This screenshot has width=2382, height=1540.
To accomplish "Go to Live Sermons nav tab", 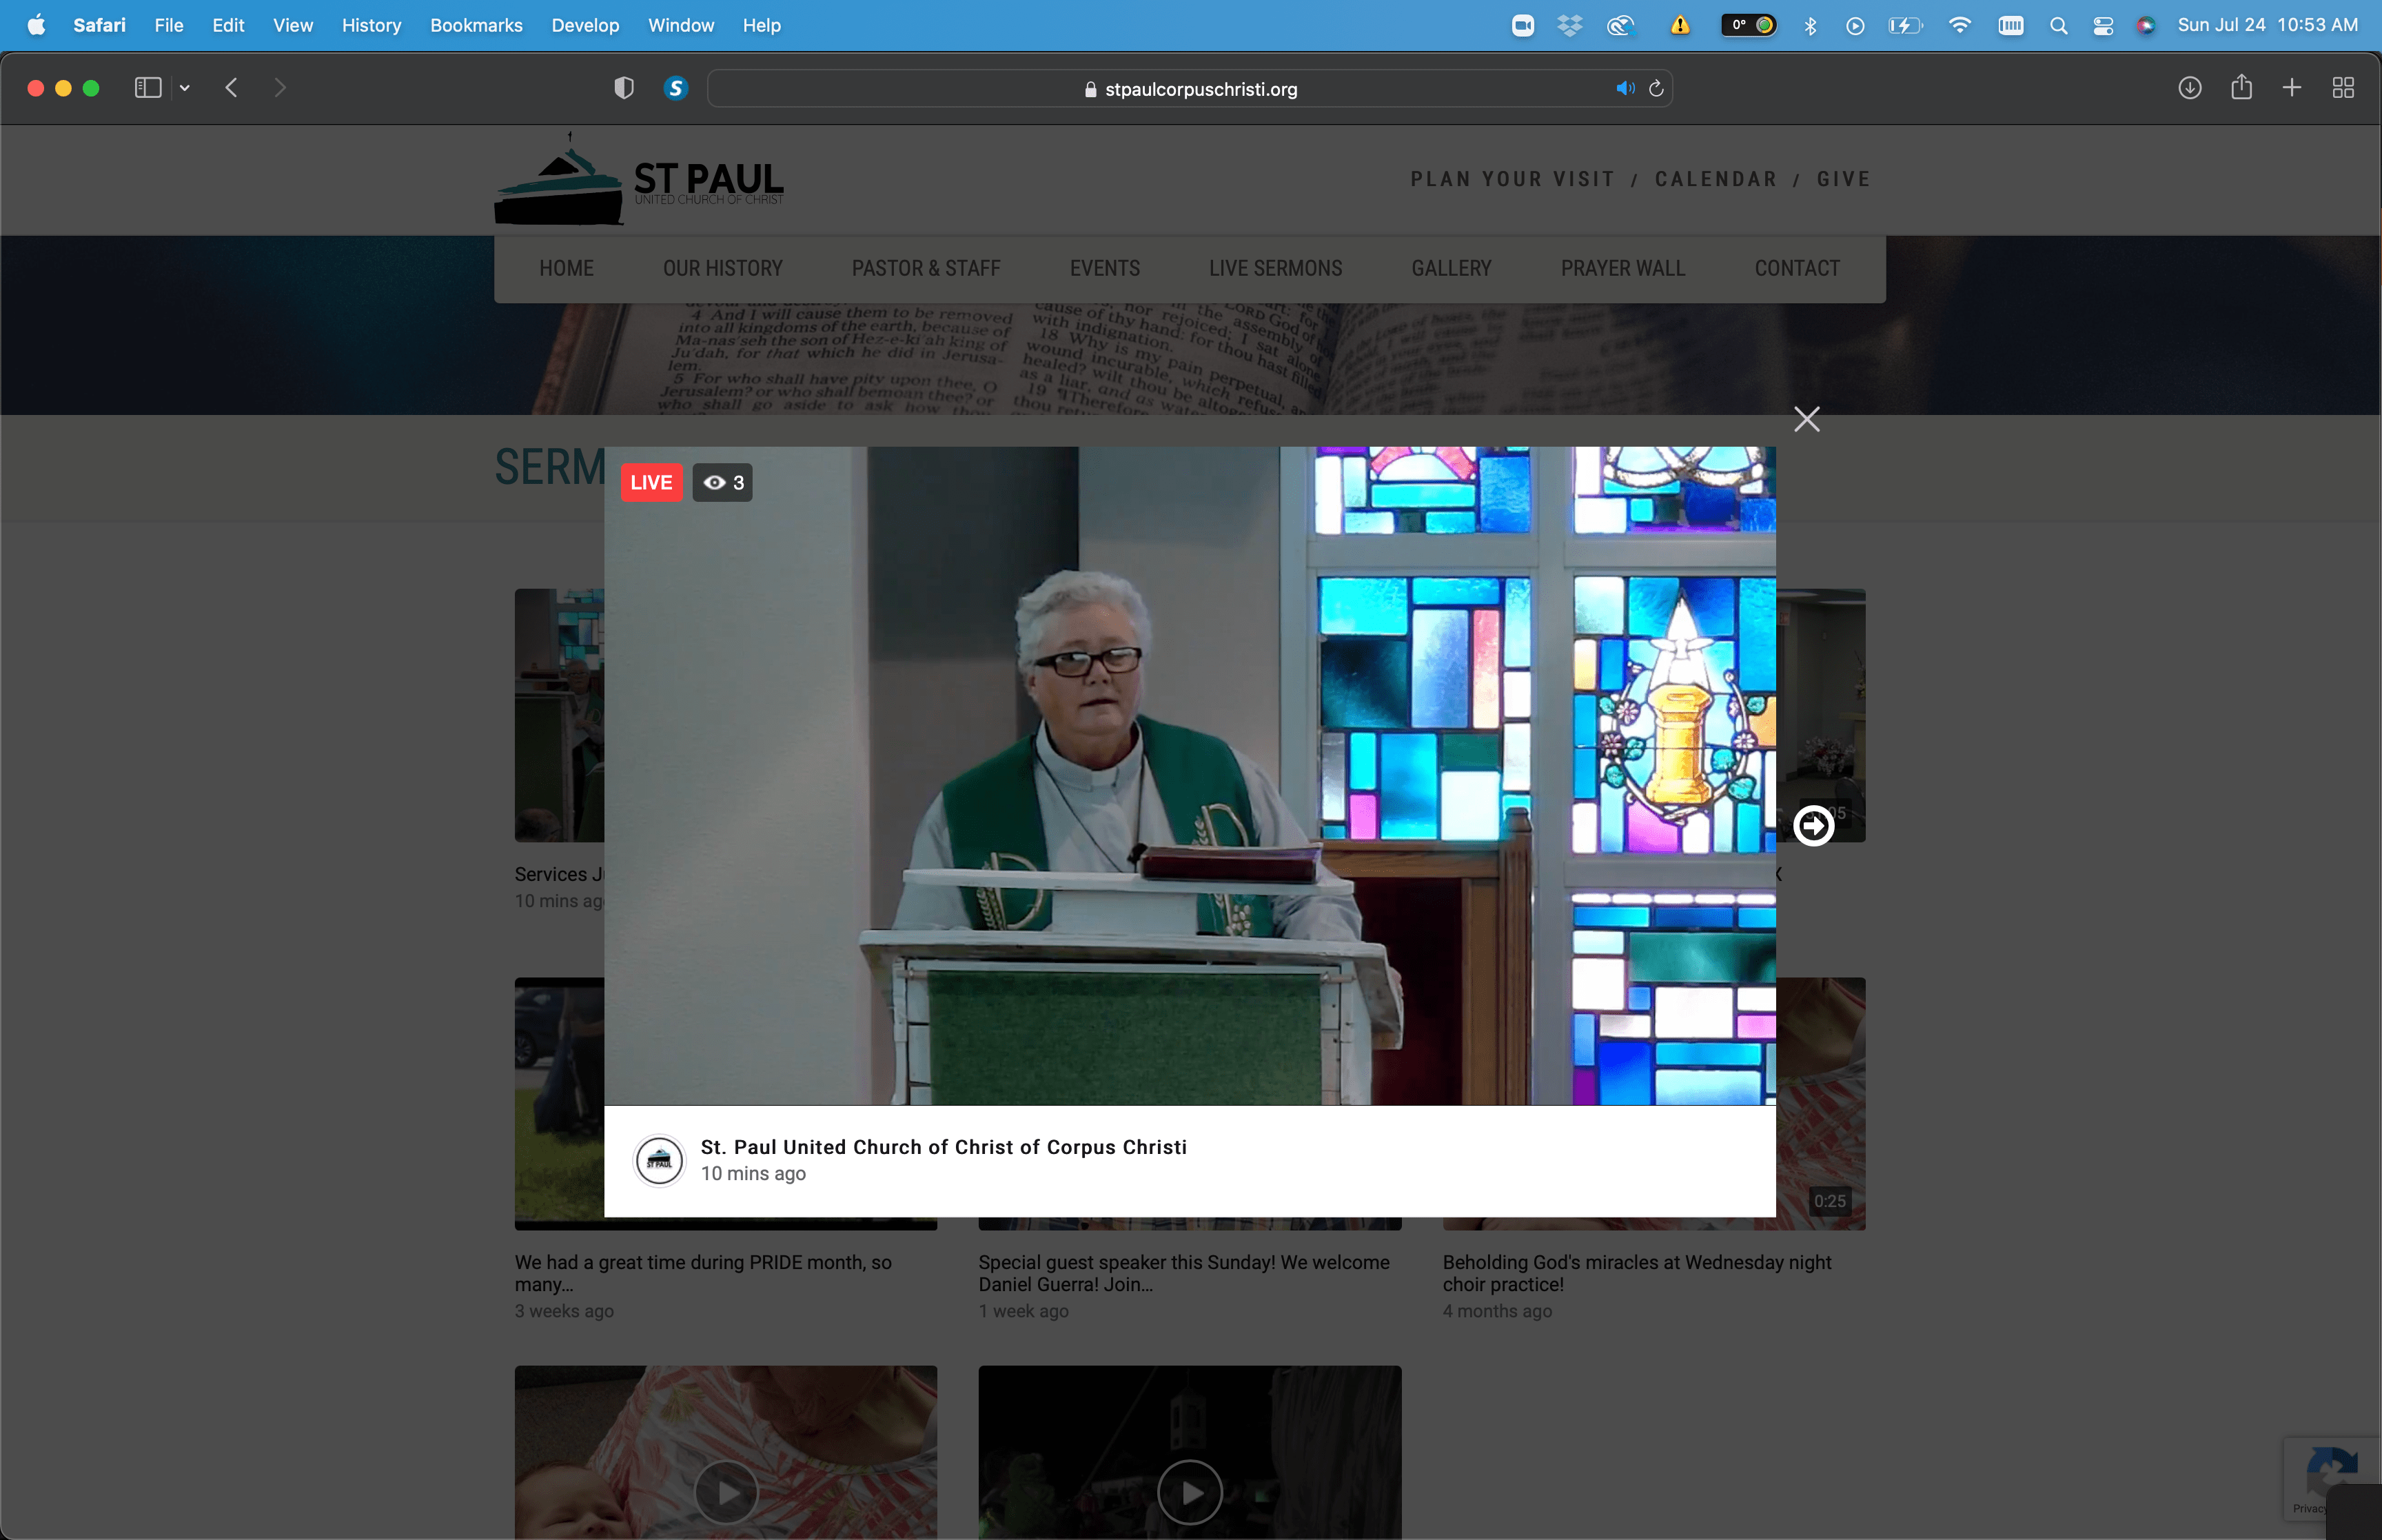I will 1276,268.
